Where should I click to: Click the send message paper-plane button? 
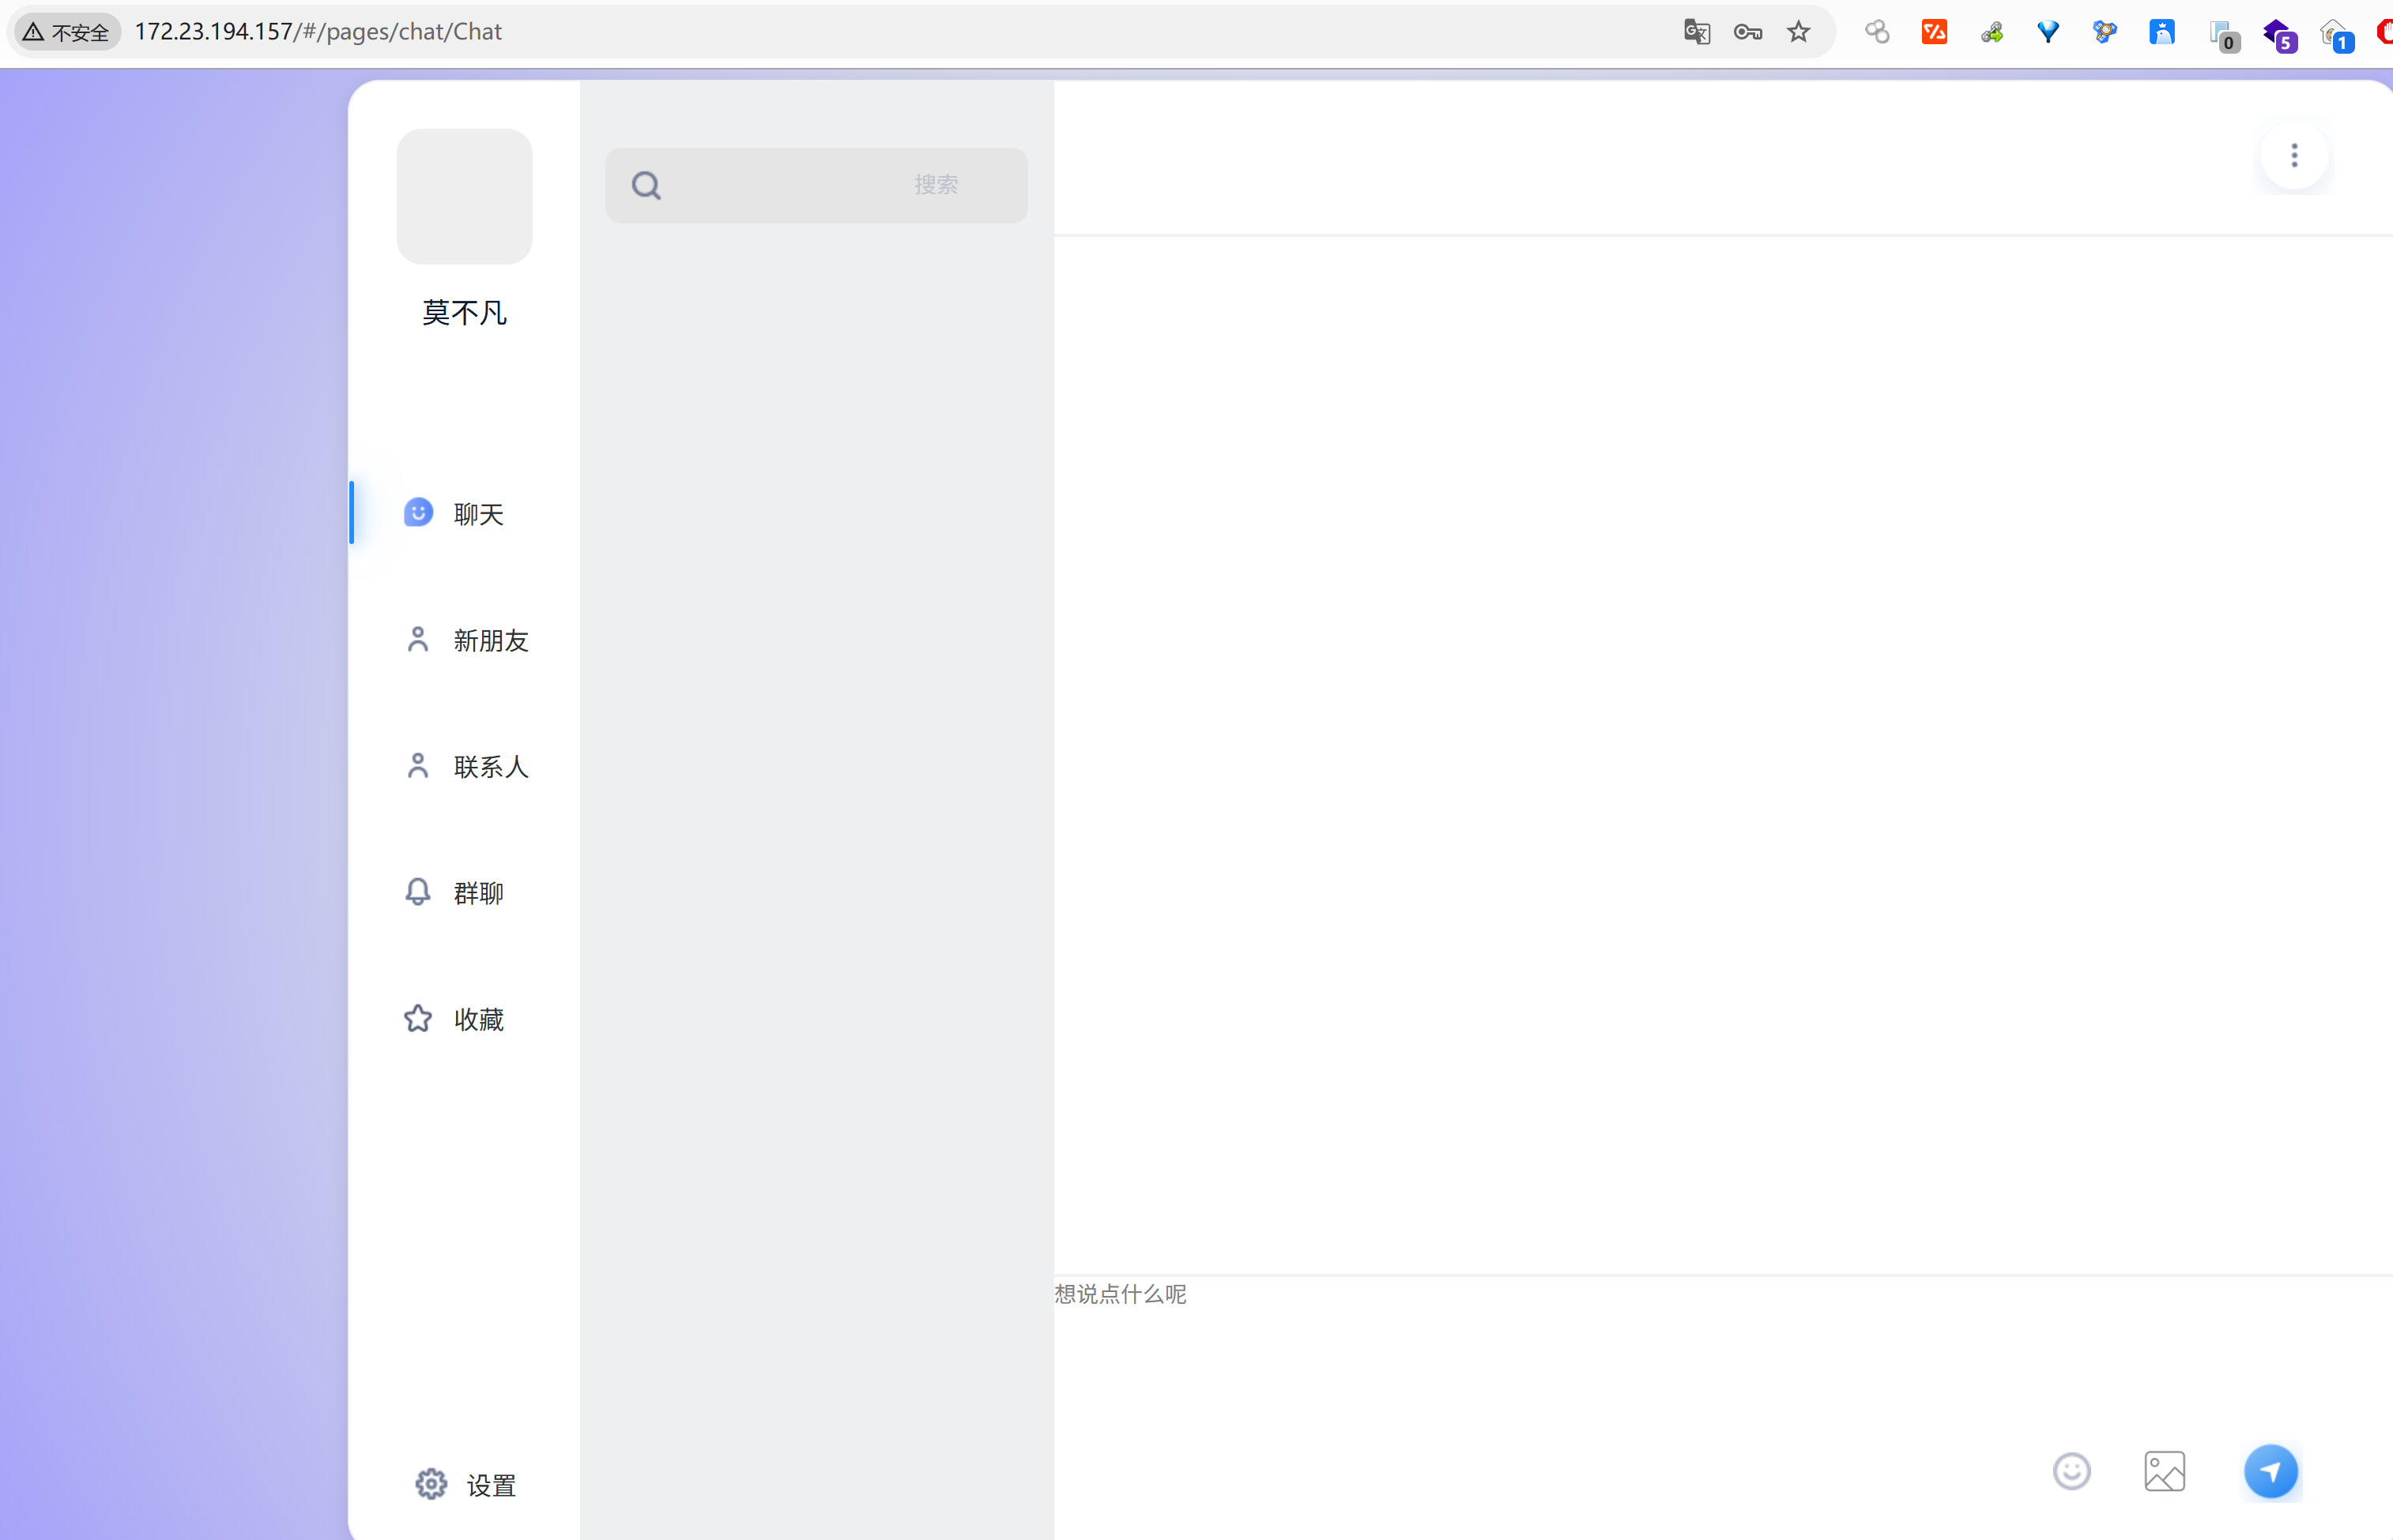[2270, 1471]
